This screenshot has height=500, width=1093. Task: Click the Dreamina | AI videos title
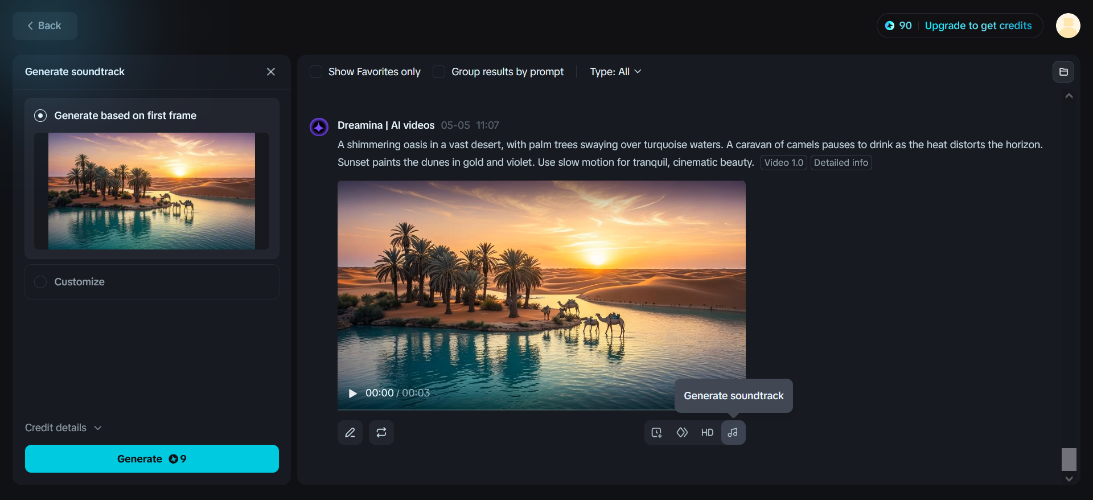coord(386,125)
